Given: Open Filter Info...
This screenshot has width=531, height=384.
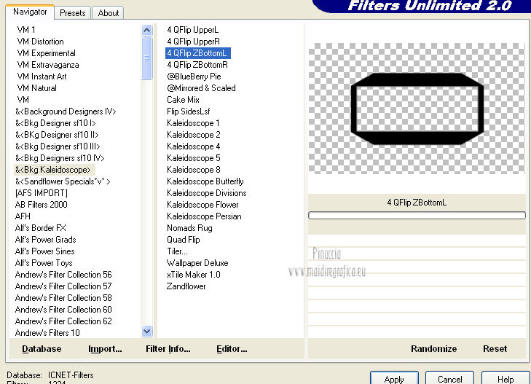Looking at the screenshot, I should [x=168, y=349].
